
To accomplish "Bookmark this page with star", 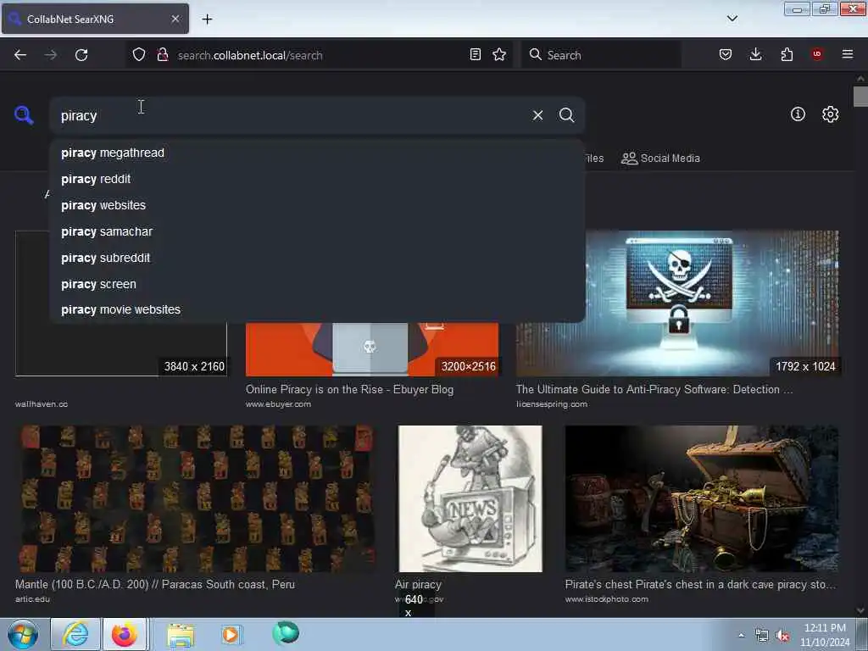I will (x=498, y=55).
